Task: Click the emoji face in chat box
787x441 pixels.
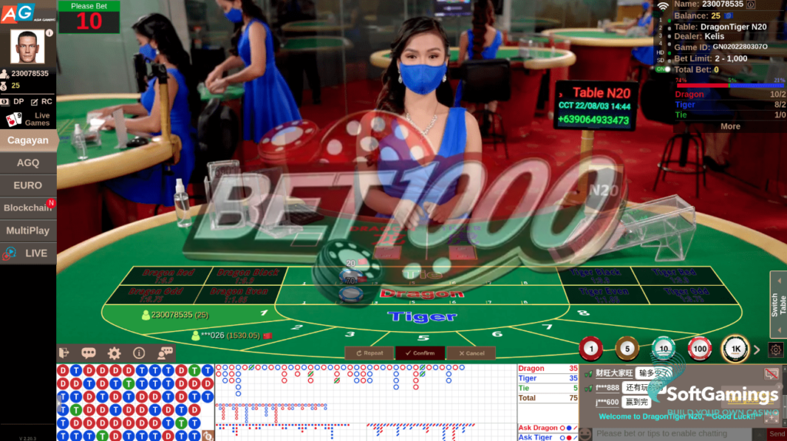Action: tap(585, 434)
